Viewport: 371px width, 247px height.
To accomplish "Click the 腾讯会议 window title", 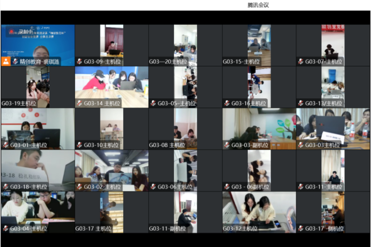I will [258, 5].
